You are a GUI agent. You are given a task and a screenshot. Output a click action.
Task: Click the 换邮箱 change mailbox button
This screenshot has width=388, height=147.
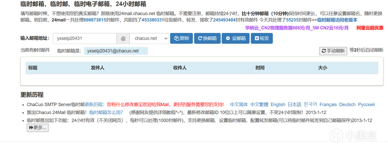207,38
